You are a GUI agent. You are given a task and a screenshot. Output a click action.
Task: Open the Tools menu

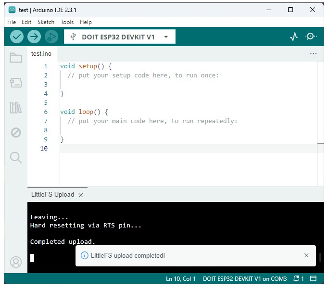(67, 22)
